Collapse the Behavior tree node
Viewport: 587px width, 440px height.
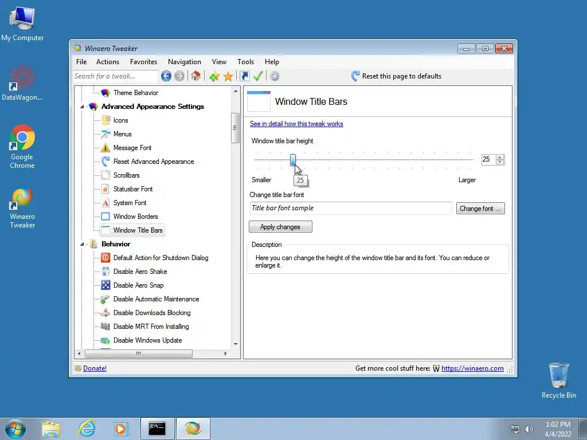82,244
